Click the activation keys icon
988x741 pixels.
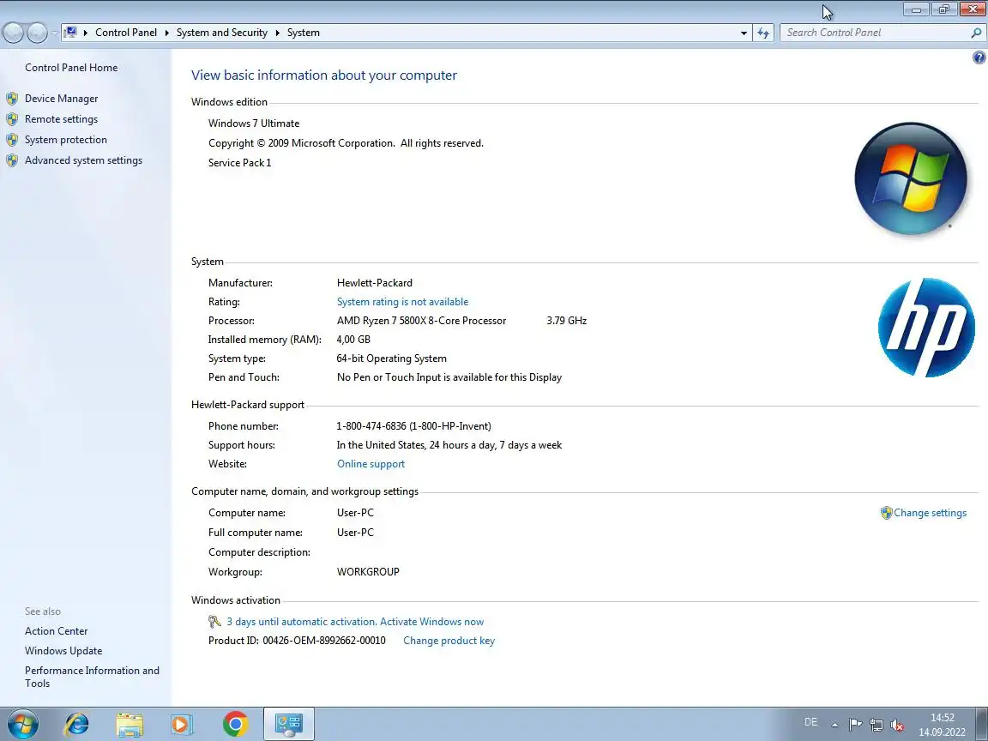(214, 622)
